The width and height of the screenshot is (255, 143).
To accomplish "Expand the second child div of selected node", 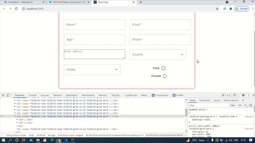I will pyautogui.click(x=17, y=123).
